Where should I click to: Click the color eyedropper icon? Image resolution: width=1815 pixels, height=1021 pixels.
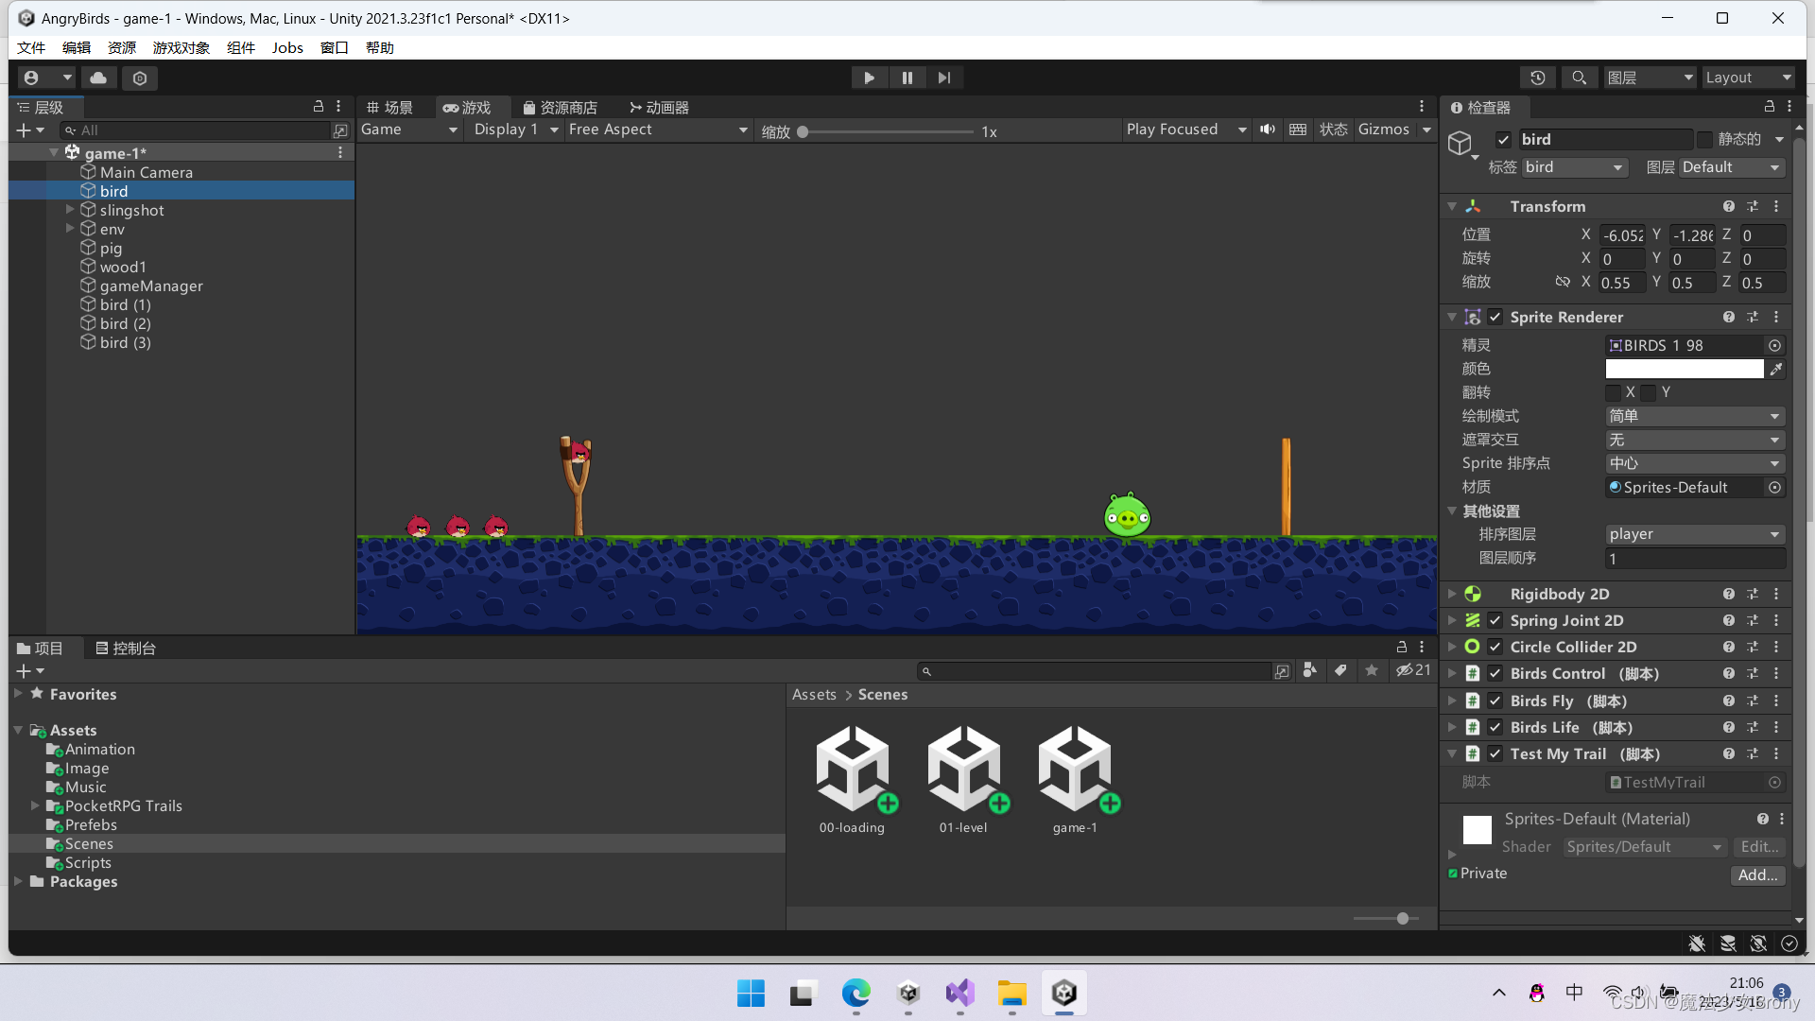(x=1776, y=370)
